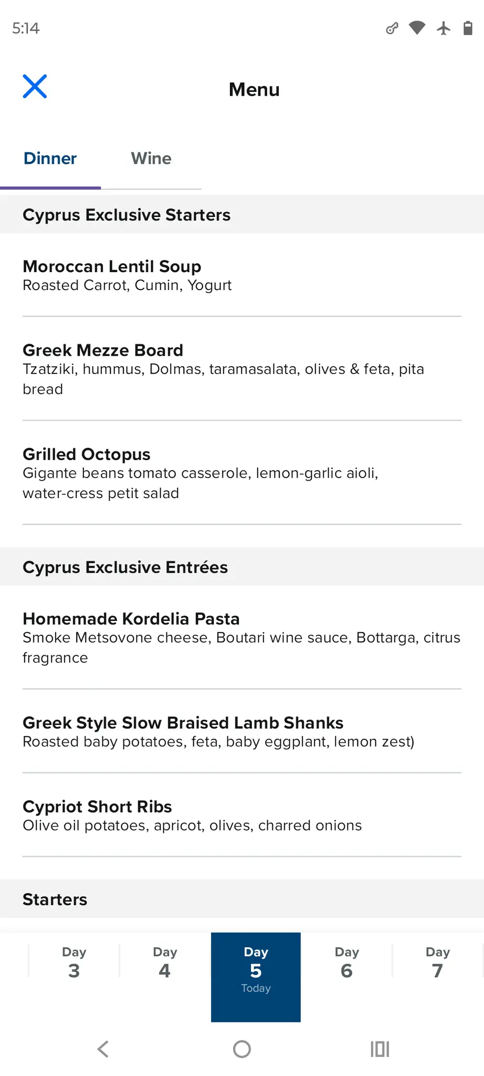This screenshot has width=484, height=1076.
Task: Tap the Wi-Fi status icon
Action: coord(417,28)
